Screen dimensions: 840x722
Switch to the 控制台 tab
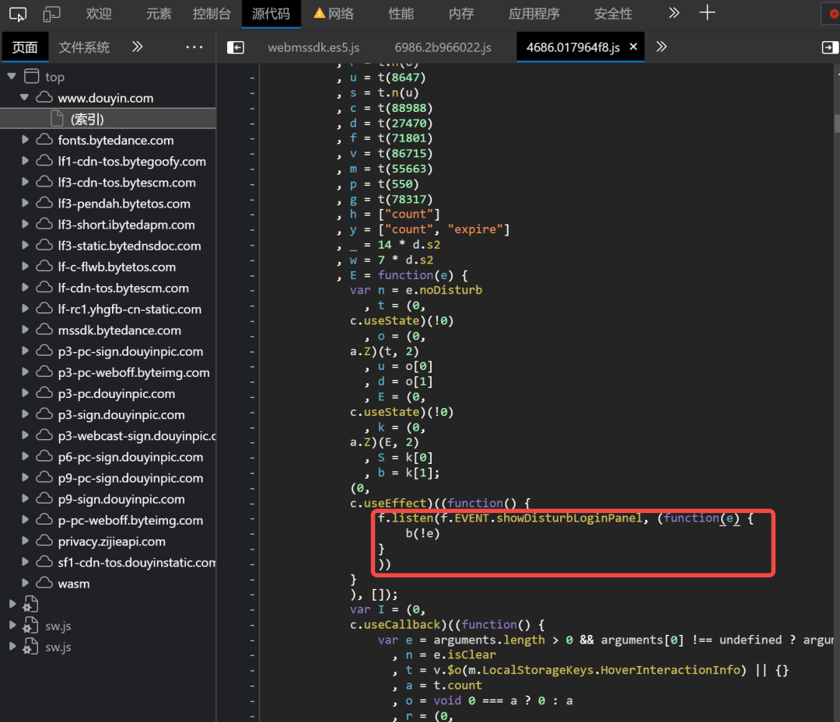212,14
